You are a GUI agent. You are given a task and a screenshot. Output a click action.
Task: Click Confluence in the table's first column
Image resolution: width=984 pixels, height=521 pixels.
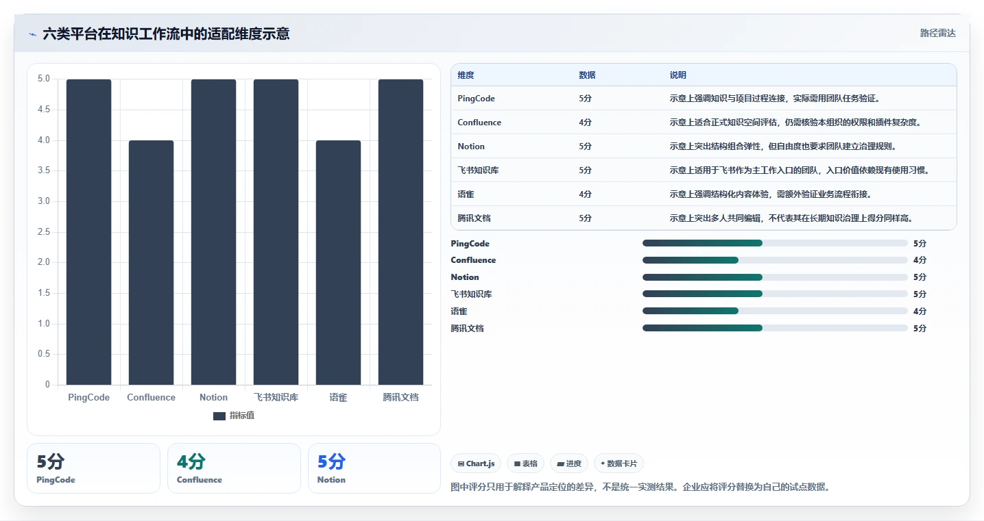click(x=479, y=123)
